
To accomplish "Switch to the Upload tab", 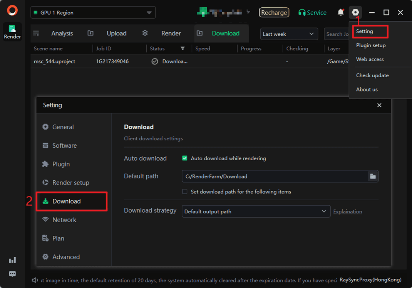I will coord(116,33).
